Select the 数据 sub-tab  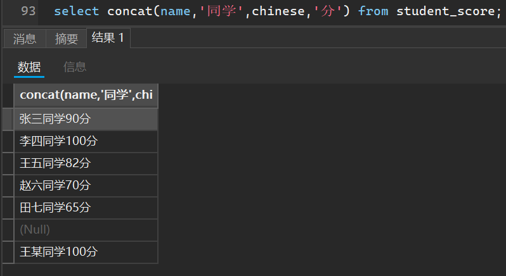[x=29, y=67]
